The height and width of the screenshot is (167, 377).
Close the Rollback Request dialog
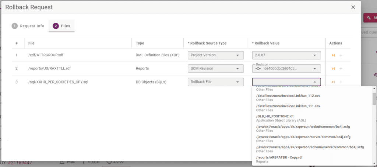[353, 7]
